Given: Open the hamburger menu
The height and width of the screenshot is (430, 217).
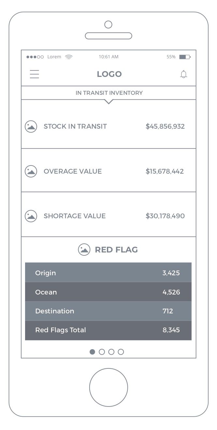Looking at the screenshot, I should (35, 74).
